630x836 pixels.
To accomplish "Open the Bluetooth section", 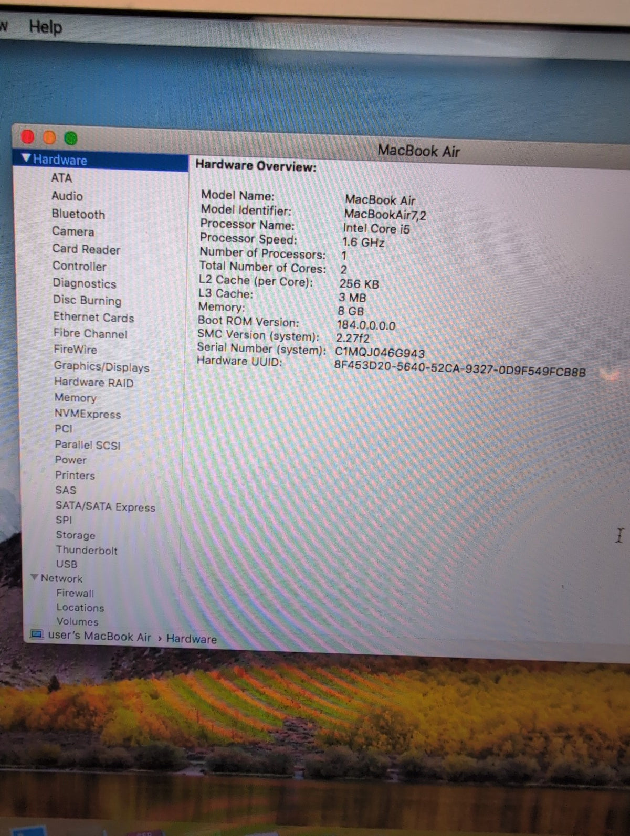I will (x=78, y=214).
